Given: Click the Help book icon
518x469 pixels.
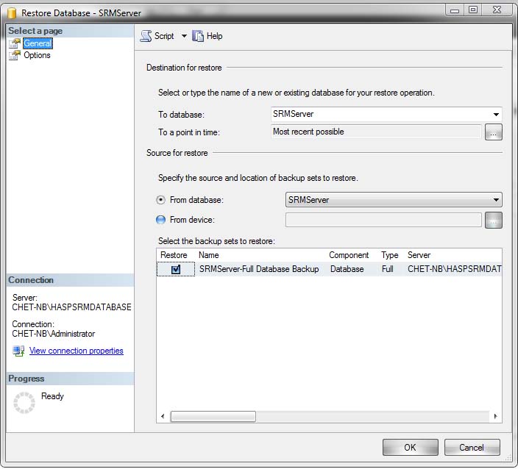Looking at the screenshot, I should click(198, 36).
